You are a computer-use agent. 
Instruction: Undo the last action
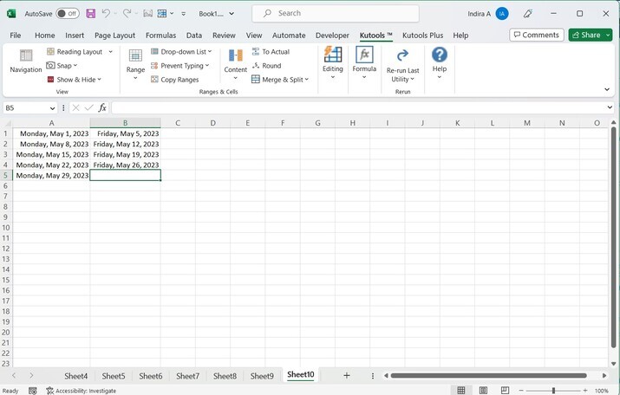coord(106,14)
